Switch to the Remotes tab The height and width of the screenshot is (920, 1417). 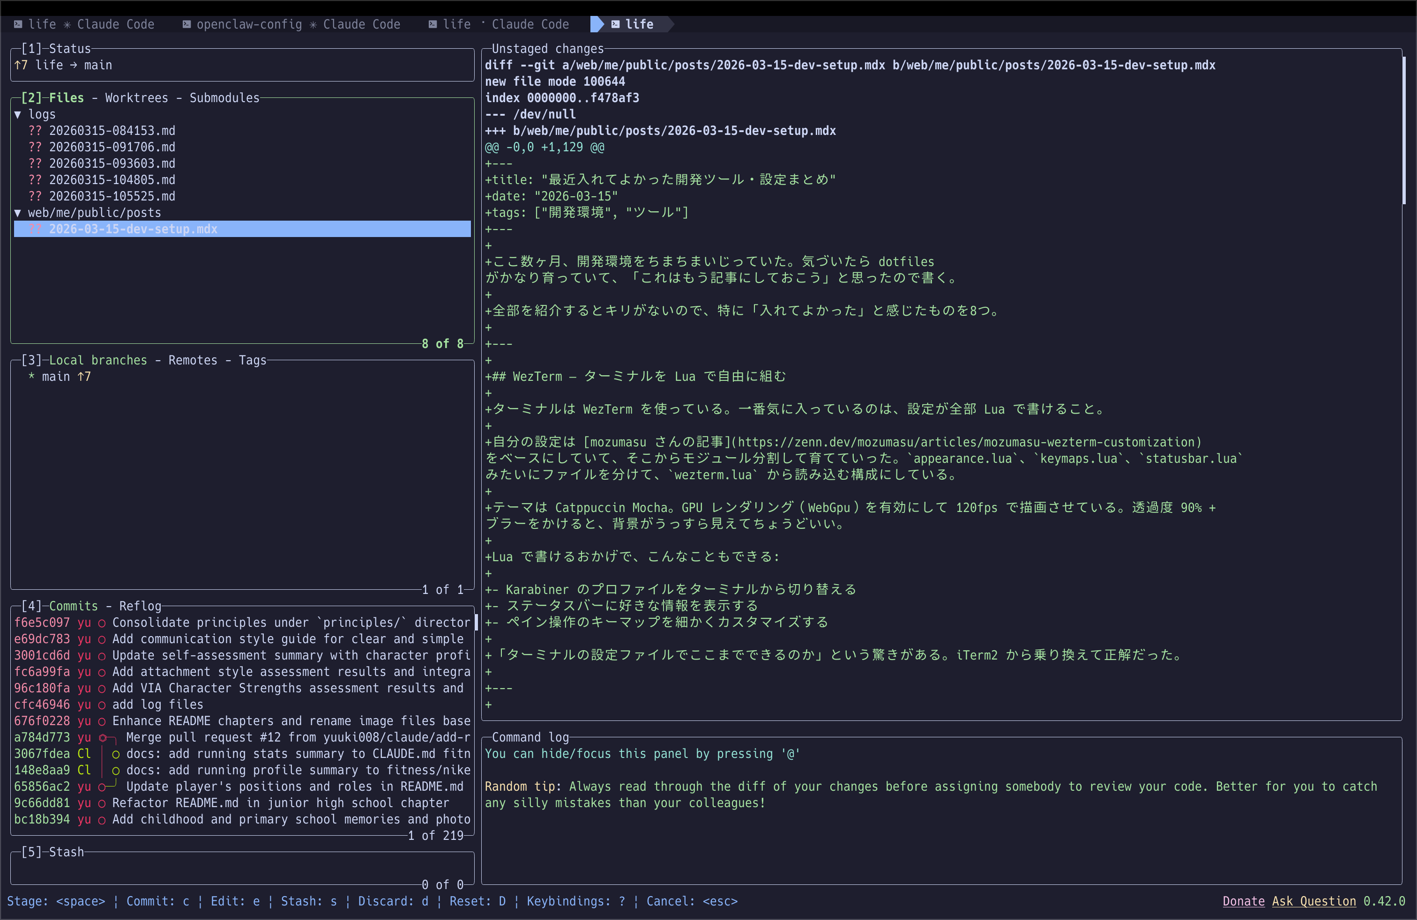click(193, 360)
